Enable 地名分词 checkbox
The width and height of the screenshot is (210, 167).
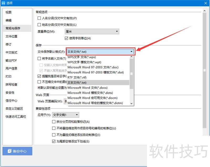pos(39,25)
